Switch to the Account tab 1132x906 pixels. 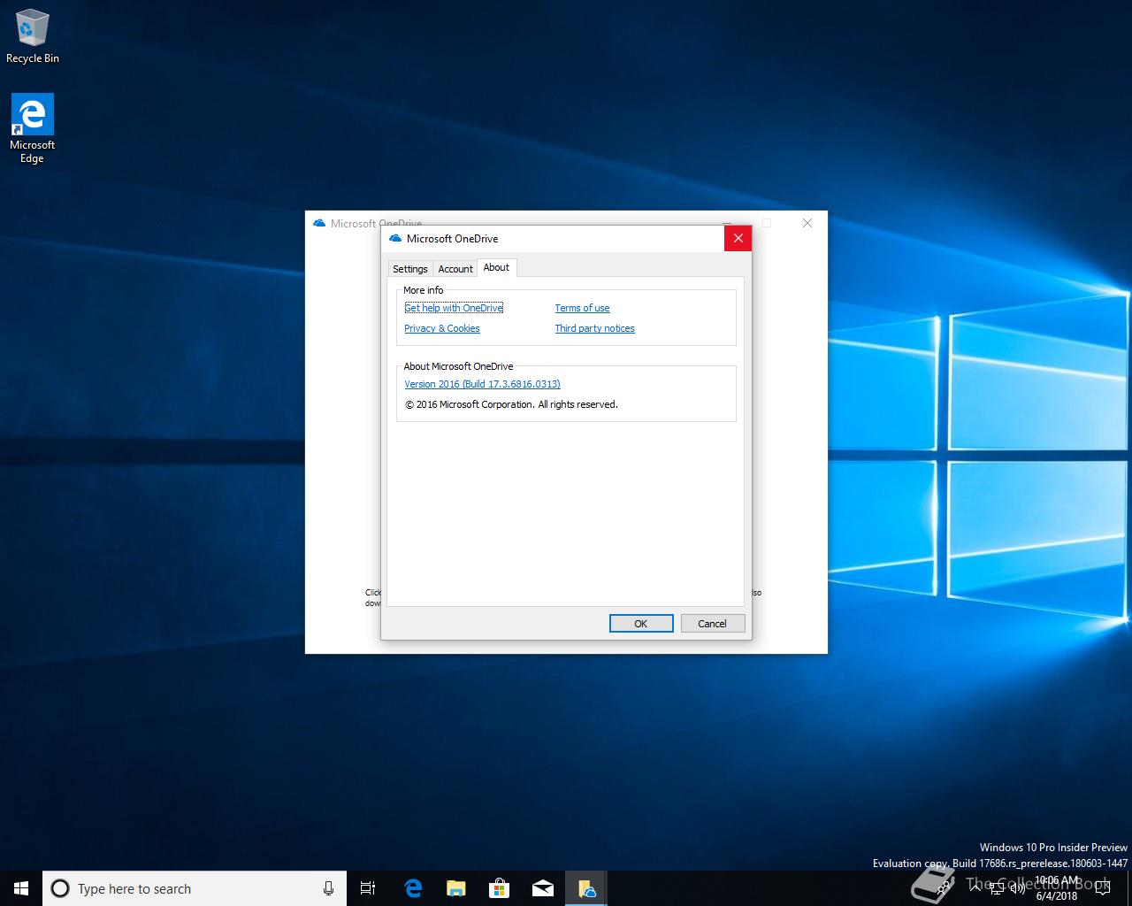tap(455, 269)
